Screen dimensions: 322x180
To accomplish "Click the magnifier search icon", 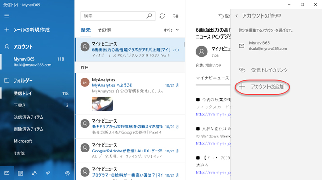I will pos(149,16).
